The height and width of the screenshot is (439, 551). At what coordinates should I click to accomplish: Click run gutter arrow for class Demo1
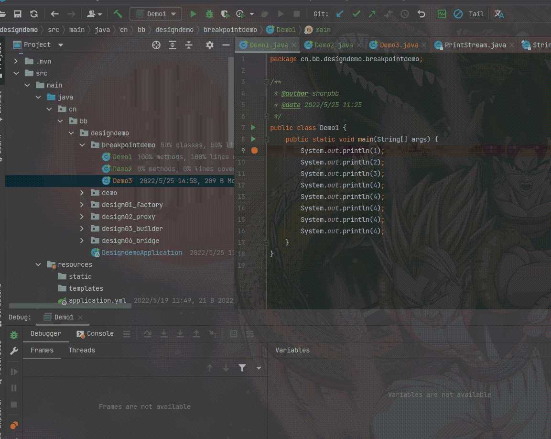pos(253,128)
